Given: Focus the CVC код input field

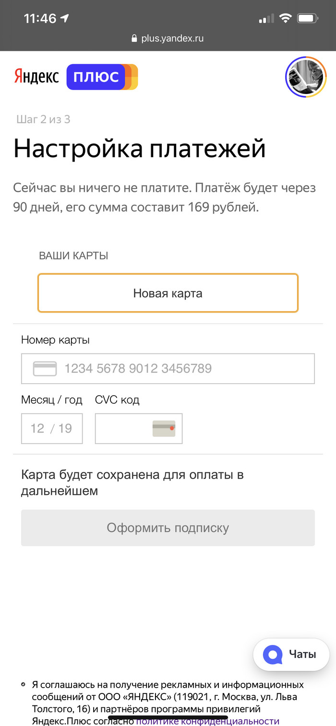Looking at the screenshot, I should [123, 428].
